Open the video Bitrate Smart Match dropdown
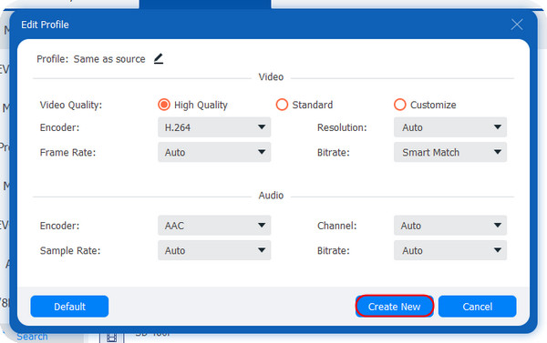Screen dimensions: 547x343 [x=450, y=152]
